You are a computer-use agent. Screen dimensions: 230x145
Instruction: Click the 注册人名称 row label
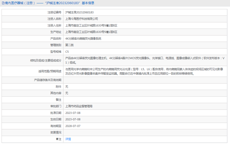point(54,19)
